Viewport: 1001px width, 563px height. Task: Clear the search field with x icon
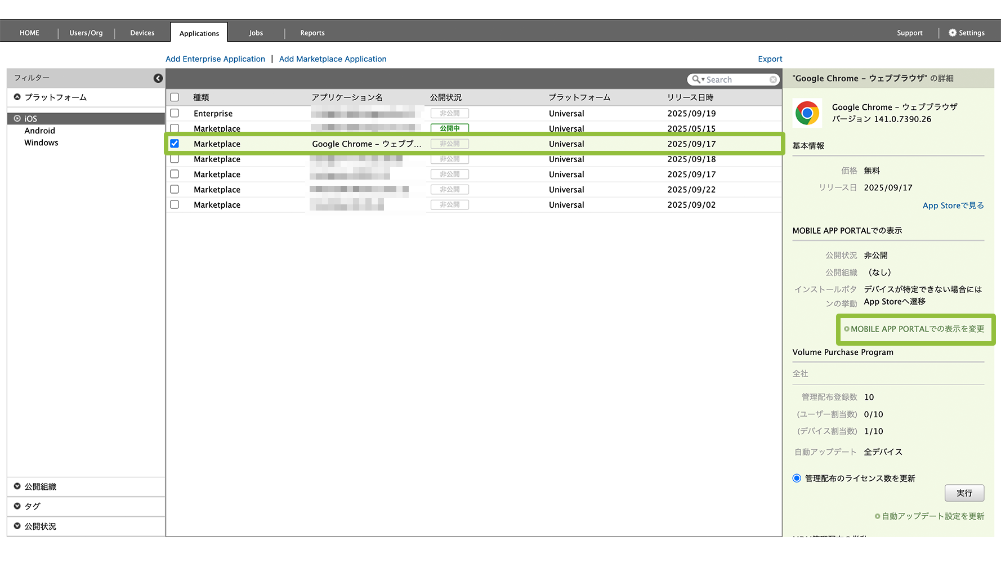(773, 80)
